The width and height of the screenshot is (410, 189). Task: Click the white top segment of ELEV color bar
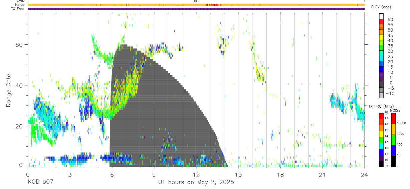(x=381, y=16)
